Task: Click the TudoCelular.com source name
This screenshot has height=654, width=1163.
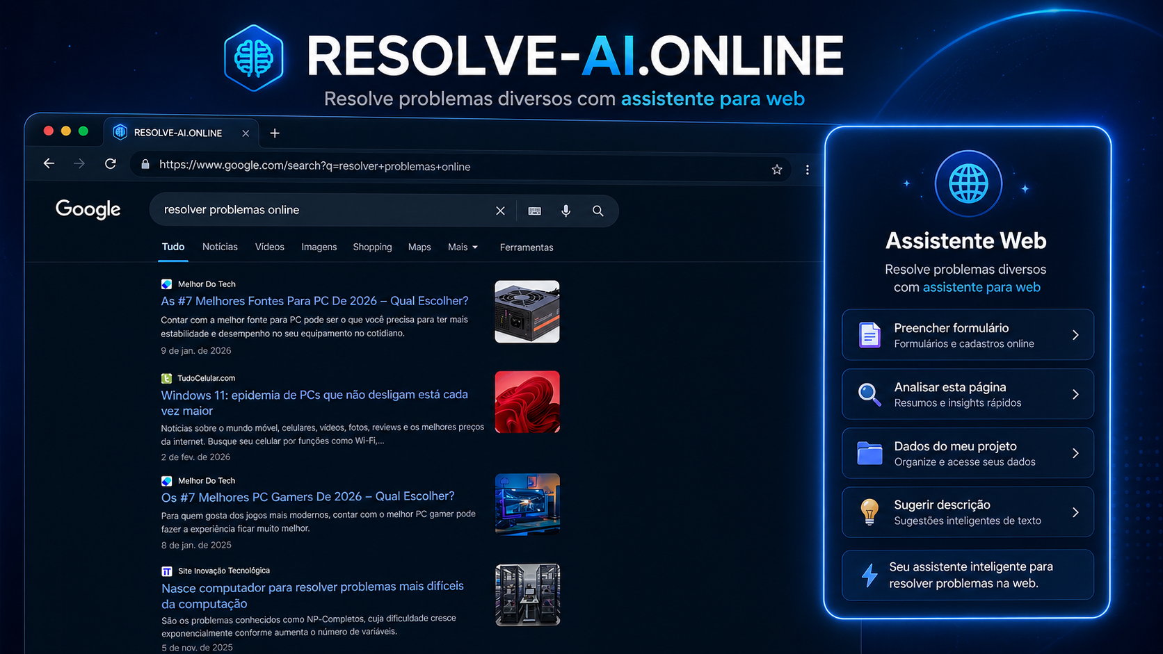Action: [206, 378]
